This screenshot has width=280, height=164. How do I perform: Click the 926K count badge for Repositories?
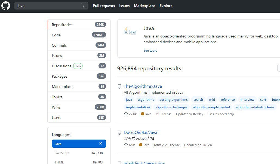(100, 25)
